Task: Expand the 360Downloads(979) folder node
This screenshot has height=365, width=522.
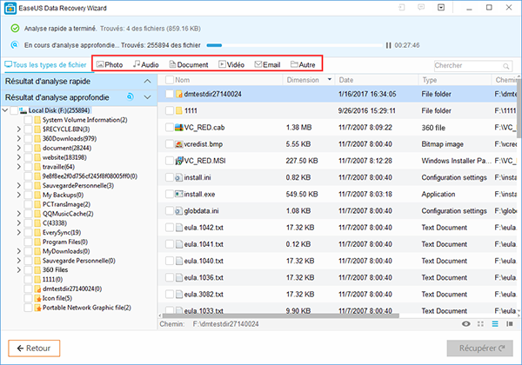Action: [18, 138]
